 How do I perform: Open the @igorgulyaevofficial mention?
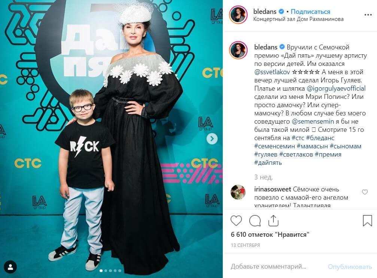point(336,88)
